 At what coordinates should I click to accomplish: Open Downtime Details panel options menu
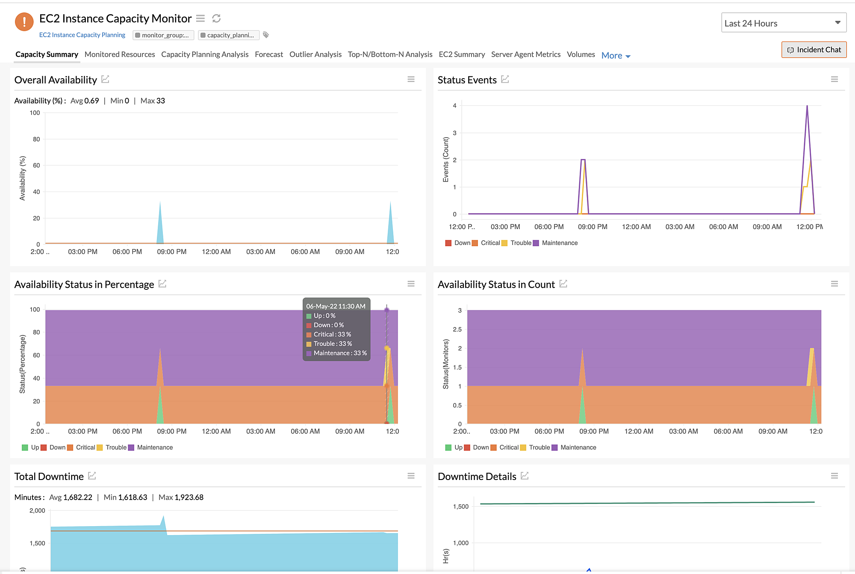pos(834,476)
